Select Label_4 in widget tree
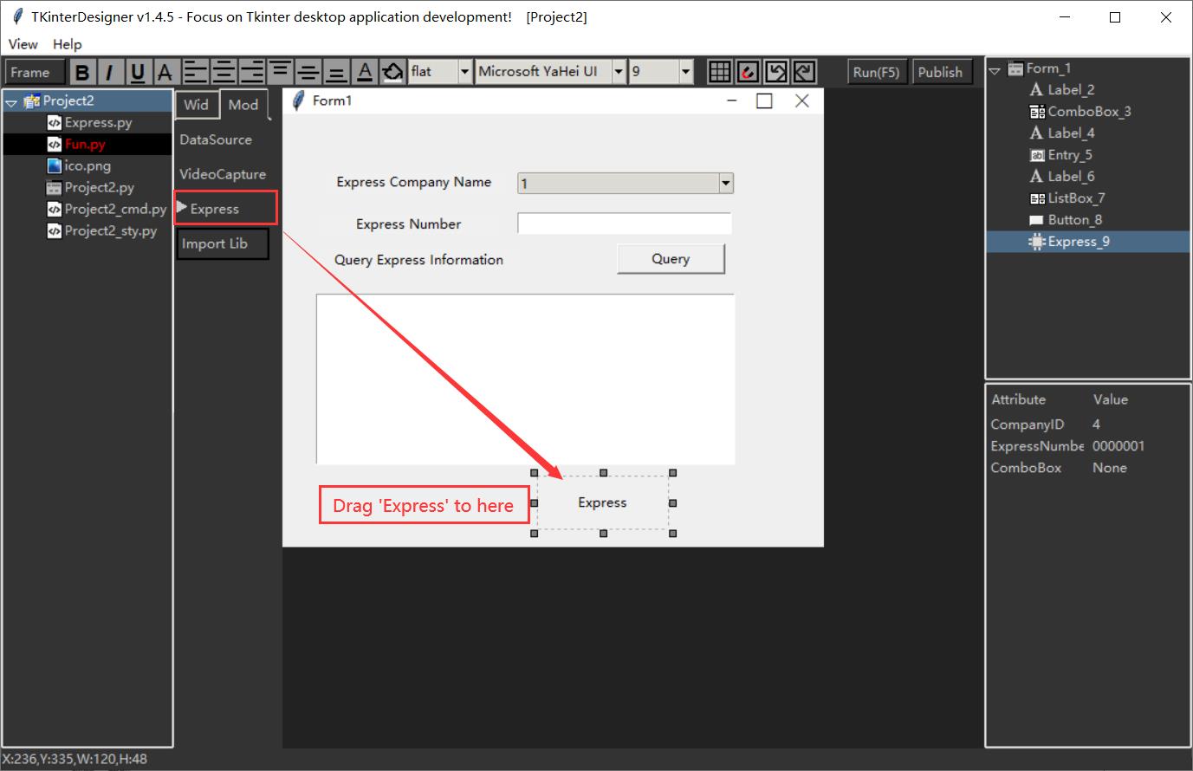The height and width of the screenshot is (771, 1193). tap(1071, 133)
